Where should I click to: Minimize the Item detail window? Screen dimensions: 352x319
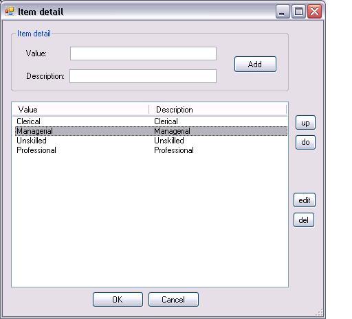tap(283, 12)
